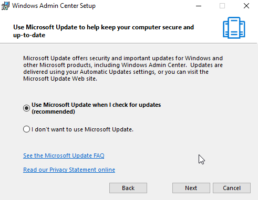Click the disabled maximize box in the title bar
The image size is (258, 200).
[x=222, y=6]
